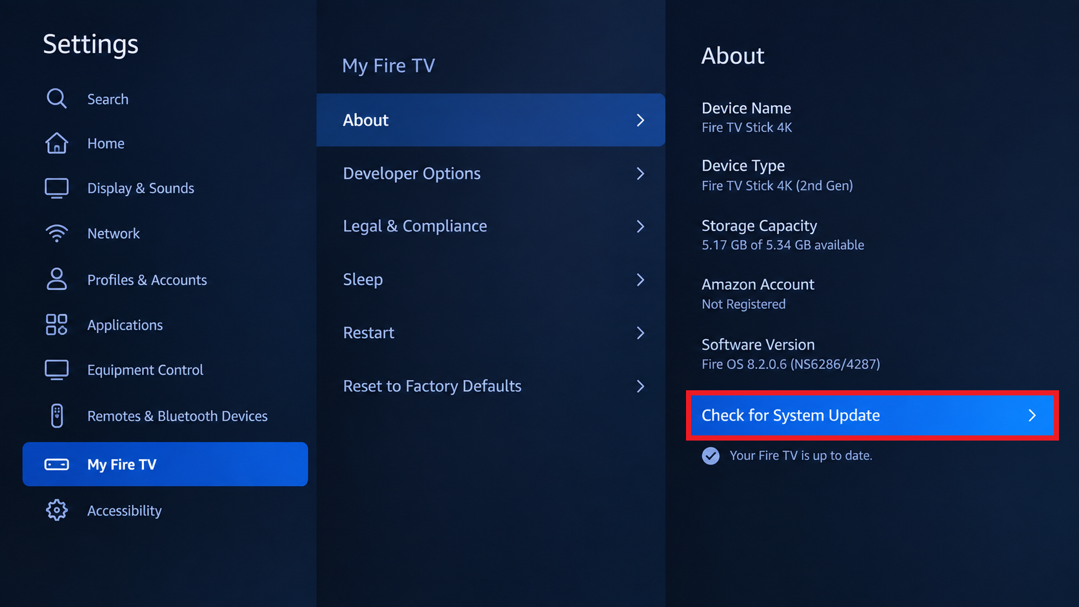This screenshot has height=607, width=1079.
Task: Select Storage Capacity heading
Action: [759, 226]
